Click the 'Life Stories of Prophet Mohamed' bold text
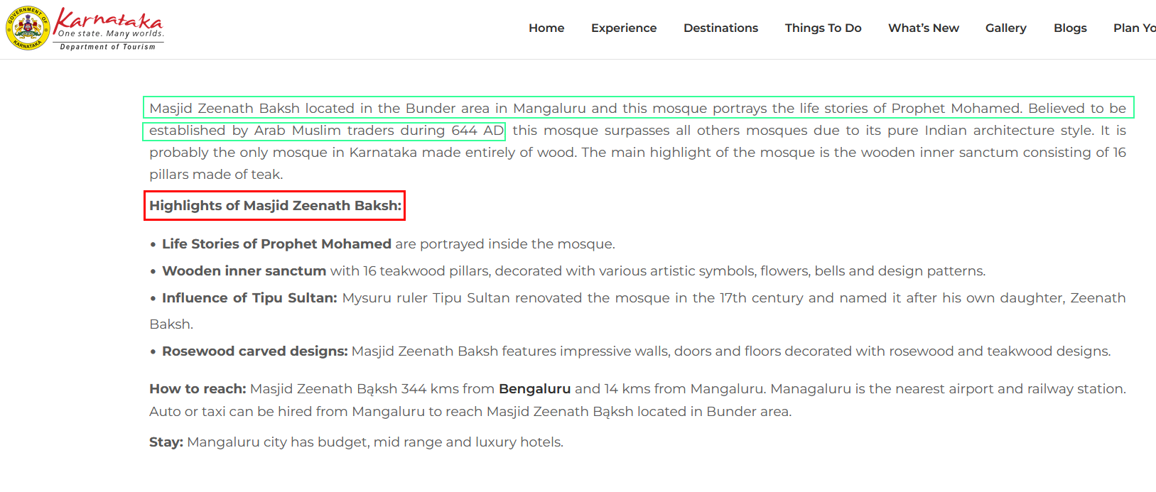 pos(276,244)
